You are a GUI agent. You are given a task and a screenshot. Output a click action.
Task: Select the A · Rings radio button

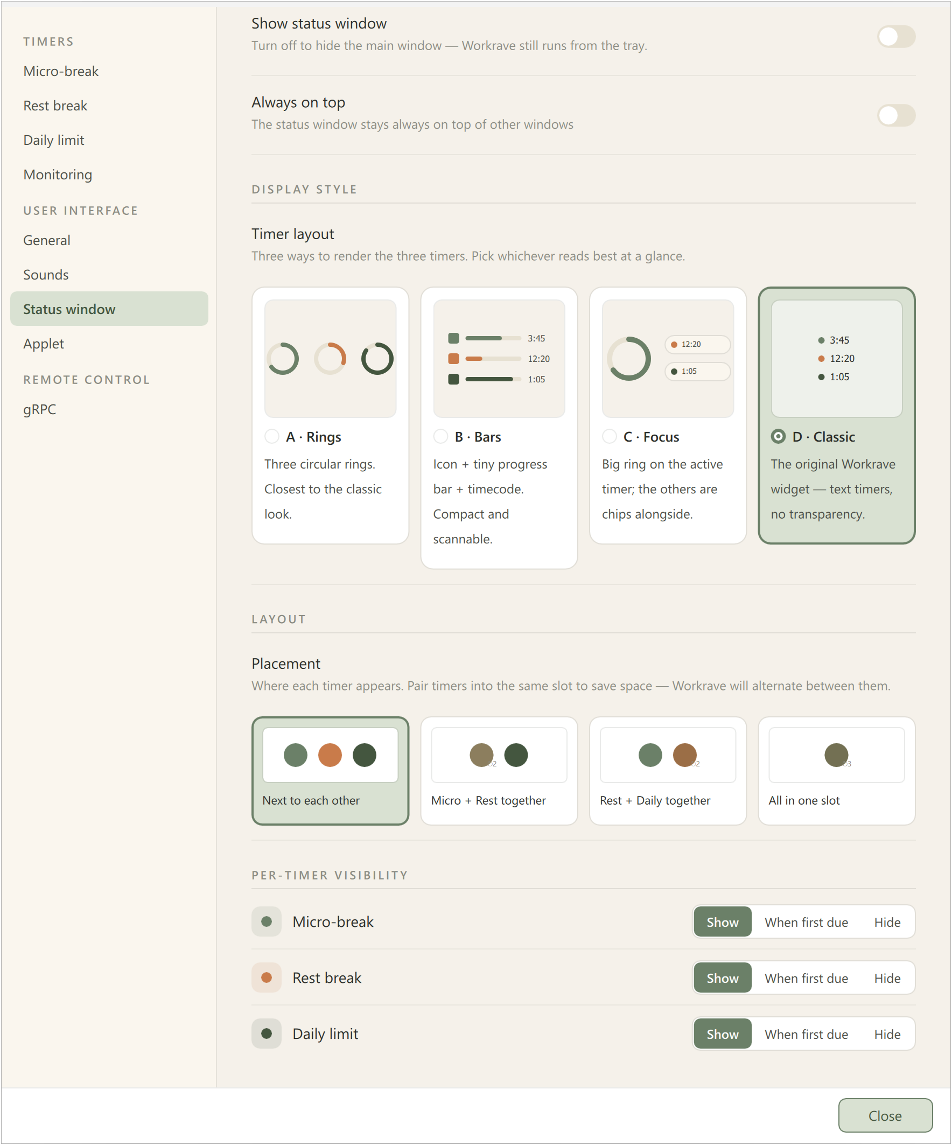click(x=271, y=436)
